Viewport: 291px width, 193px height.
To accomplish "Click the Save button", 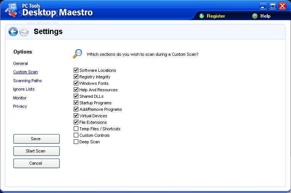I will 36,139.
